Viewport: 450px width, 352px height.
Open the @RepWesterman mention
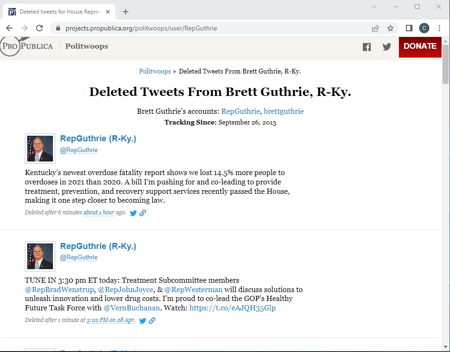tap(194, 290)
